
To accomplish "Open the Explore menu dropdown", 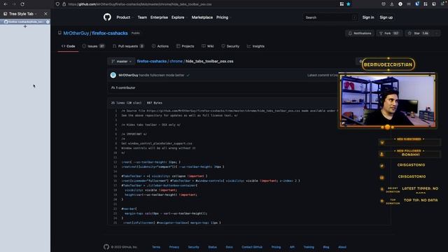I will coord(179,17).
